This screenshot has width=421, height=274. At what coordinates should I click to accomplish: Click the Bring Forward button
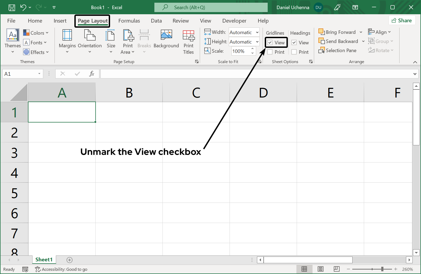(x=337, y=32)
